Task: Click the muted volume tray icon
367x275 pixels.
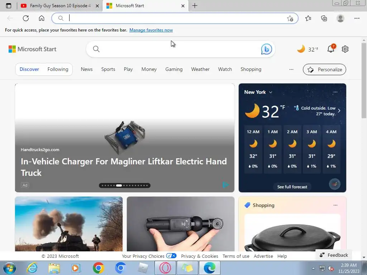Action: coord(331,268)
